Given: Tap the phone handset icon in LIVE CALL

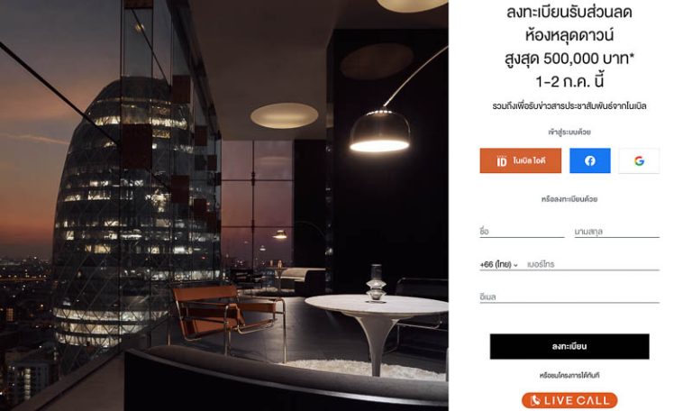Looking at the screenshot, I should [535, 400].
